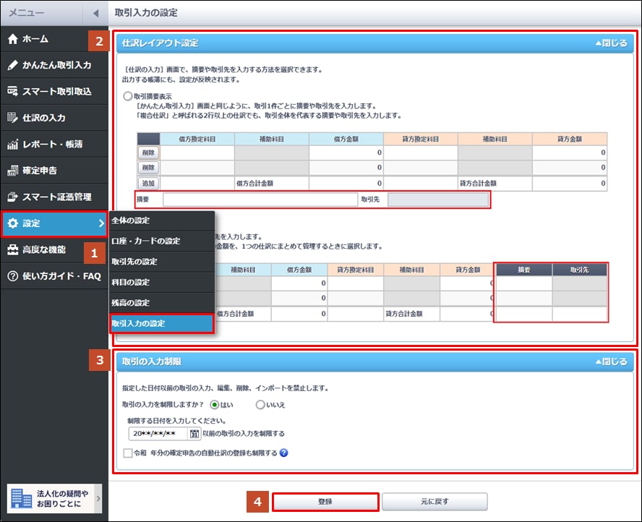Open 高度な機能 in the sidebar
This screenshot has width=642, height=522.
click(54, 249)
